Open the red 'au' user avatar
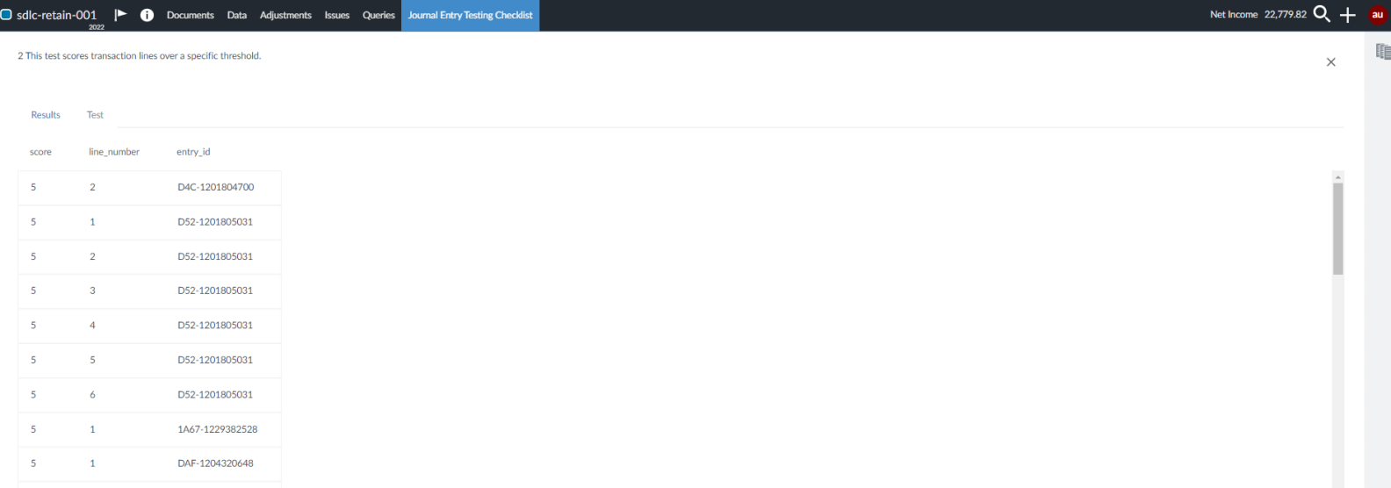The height and width of the screenshot is (488, 1391). click(x=1377, y=15)
